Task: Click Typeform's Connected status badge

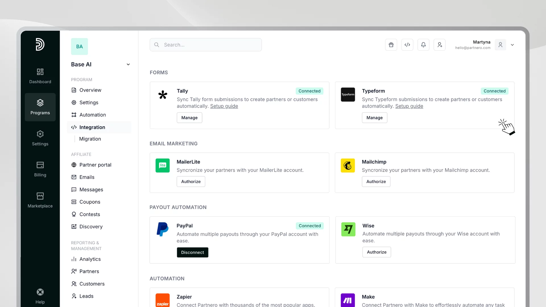Action: coord(495,91)
